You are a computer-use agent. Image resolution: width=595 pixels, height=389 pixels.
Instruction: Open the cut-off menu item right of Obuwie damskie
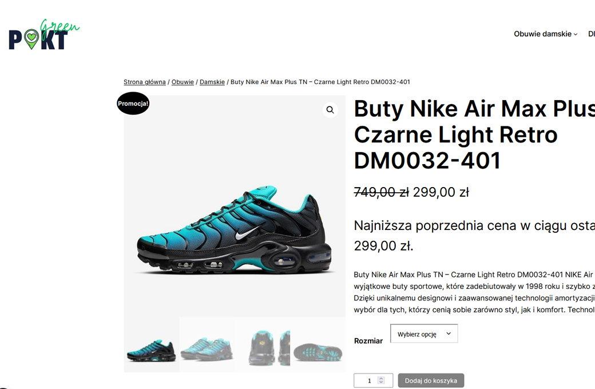[592, 34]
